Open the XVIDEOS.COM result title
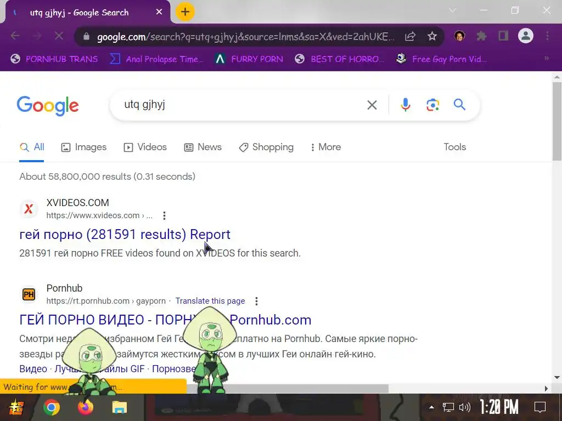This screenshot has height=421, width=562. [125, 235]
